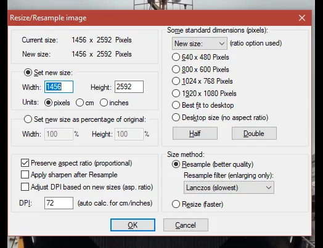Enable Set new size as percentage of original
This screenshot has width=323, height=248.
[x=28, y=119]
